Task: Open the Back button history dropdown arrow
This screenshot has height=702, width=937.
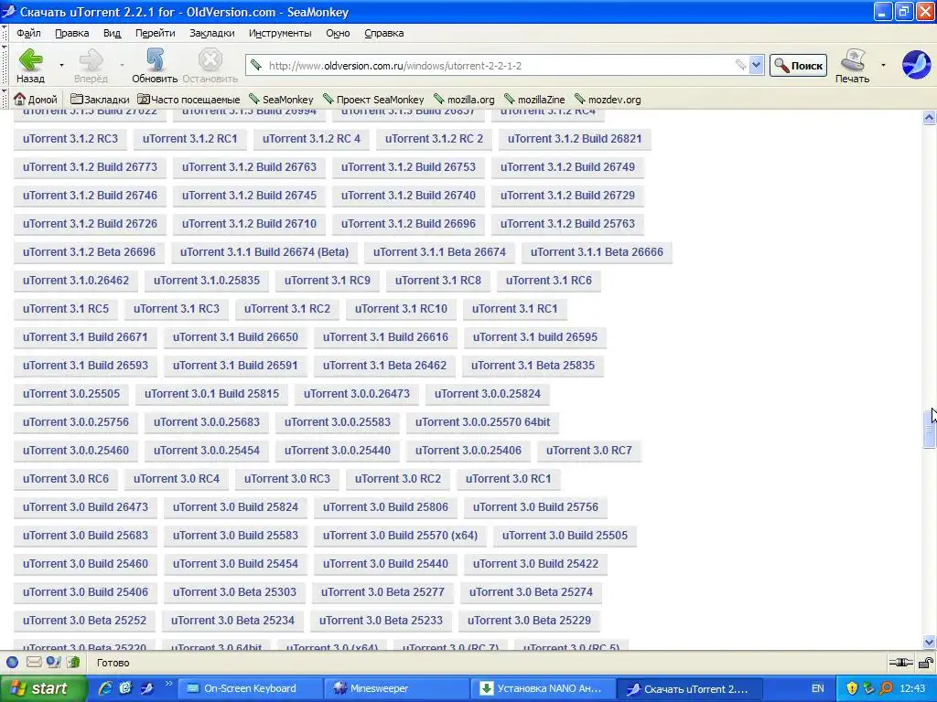Action: click(x=61, y=65)
